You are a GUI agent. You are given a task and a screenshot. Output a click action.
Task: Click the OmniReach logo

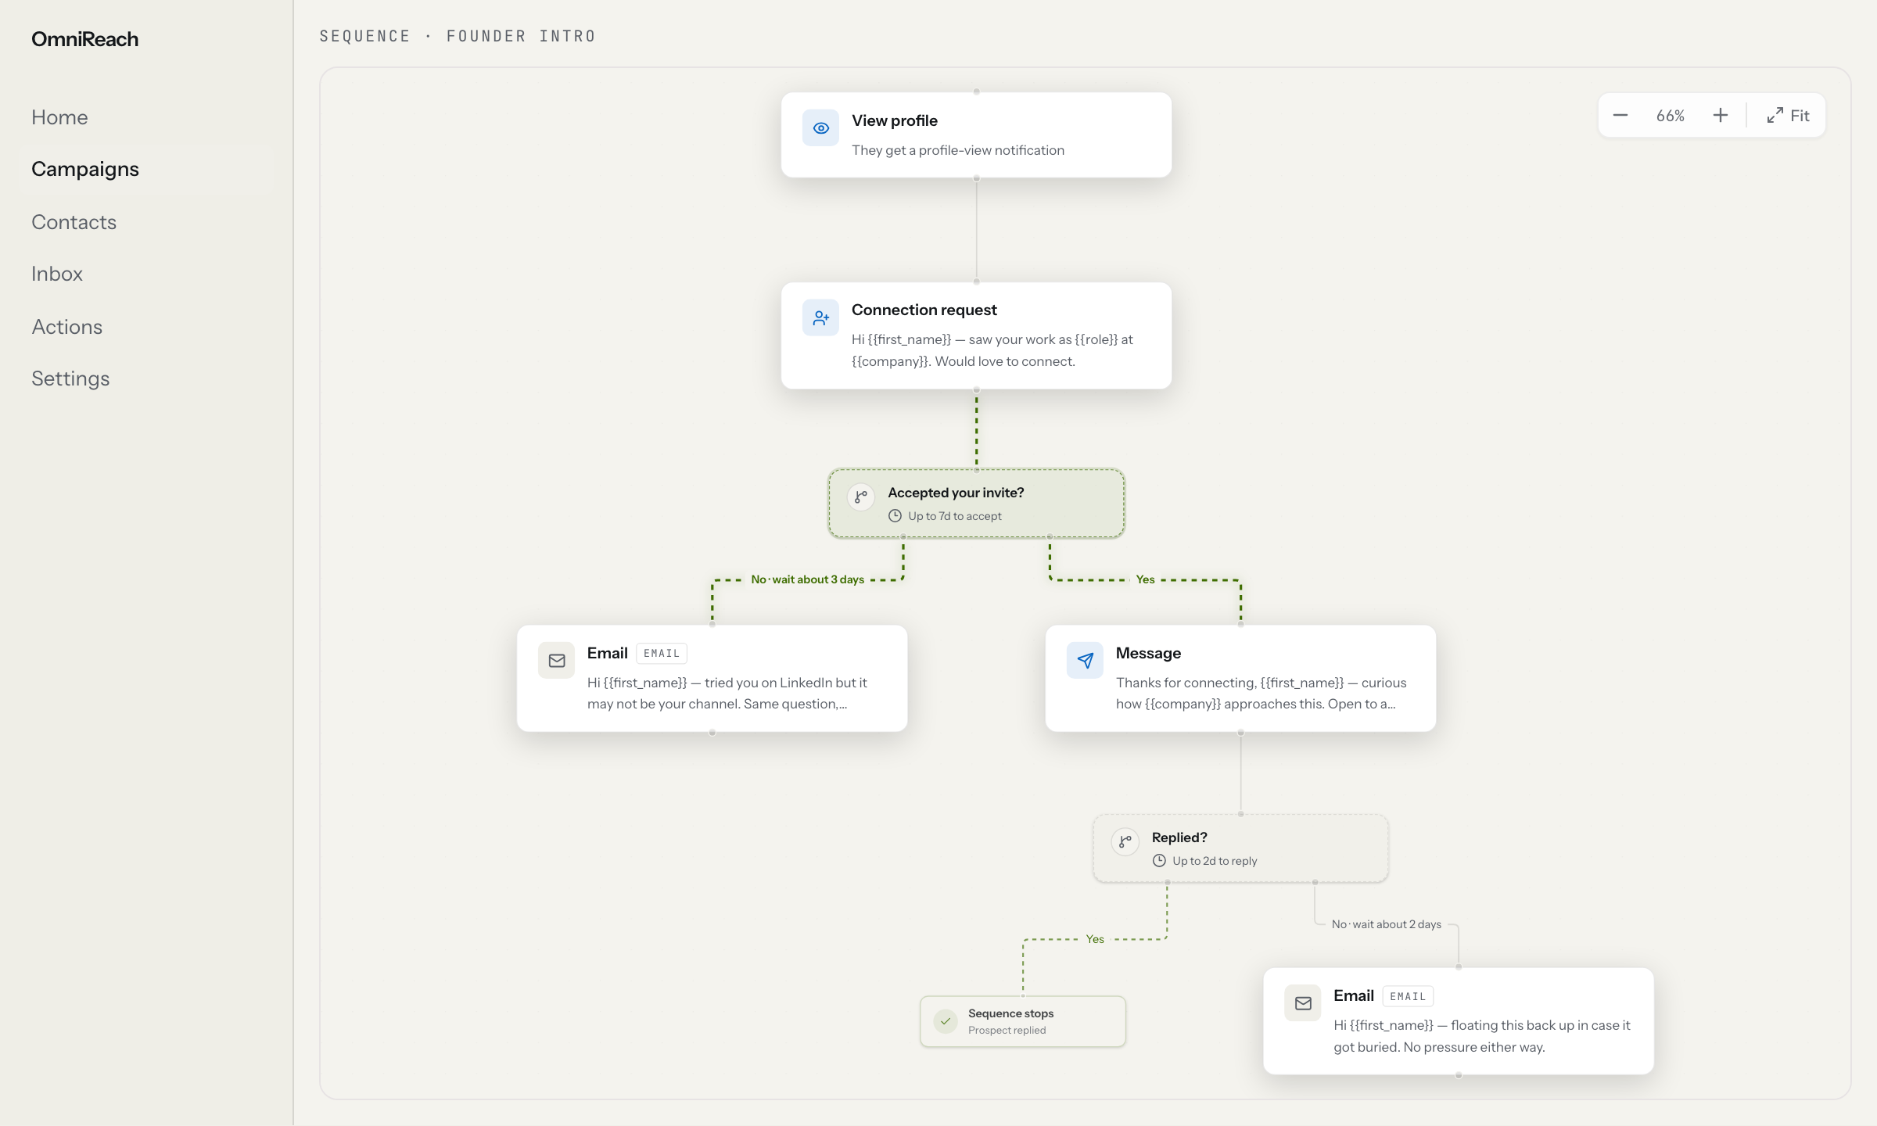[84, 39]
